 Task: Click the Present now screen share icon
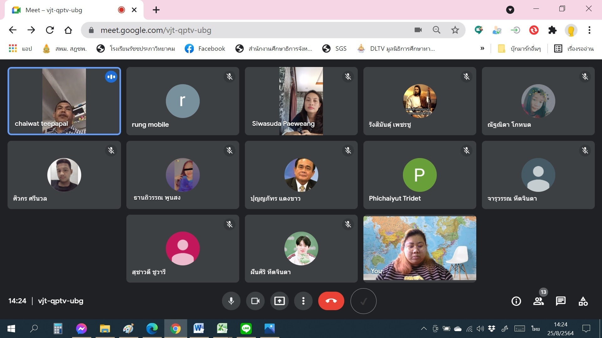pyautogui.click(x=279, y=301)
